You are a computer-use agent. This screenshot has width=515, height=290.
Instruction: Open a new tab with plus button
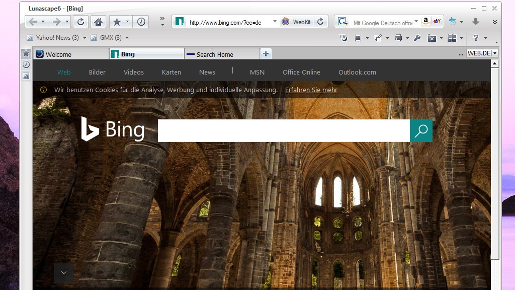pyautogui.click(x=266, y=53)
